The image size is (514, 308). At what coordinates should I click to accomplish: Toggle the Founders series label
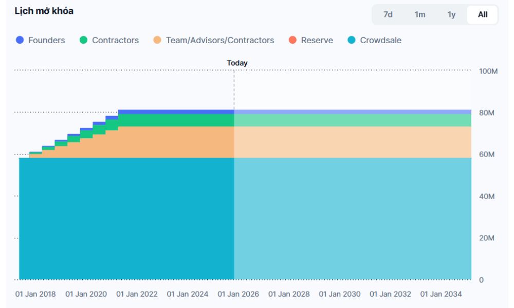tap(46, 40)
